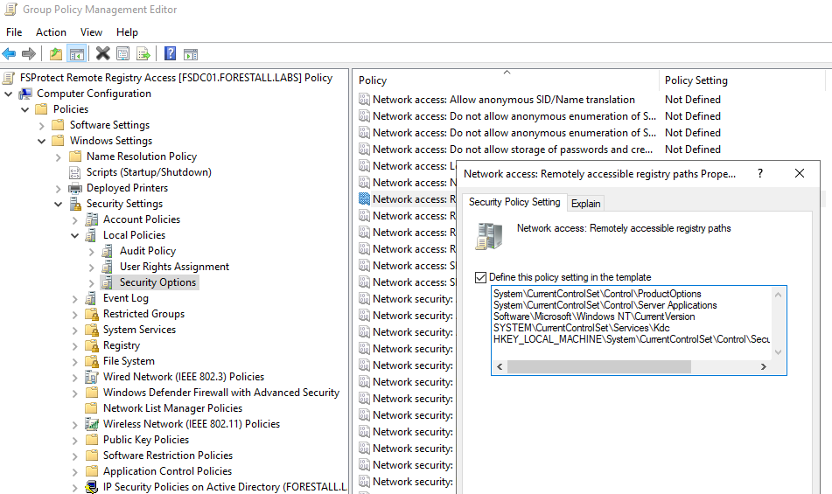Click the Policy Setting column header
The width and height of the screenshot is (832, 494).
click(696, 80)
